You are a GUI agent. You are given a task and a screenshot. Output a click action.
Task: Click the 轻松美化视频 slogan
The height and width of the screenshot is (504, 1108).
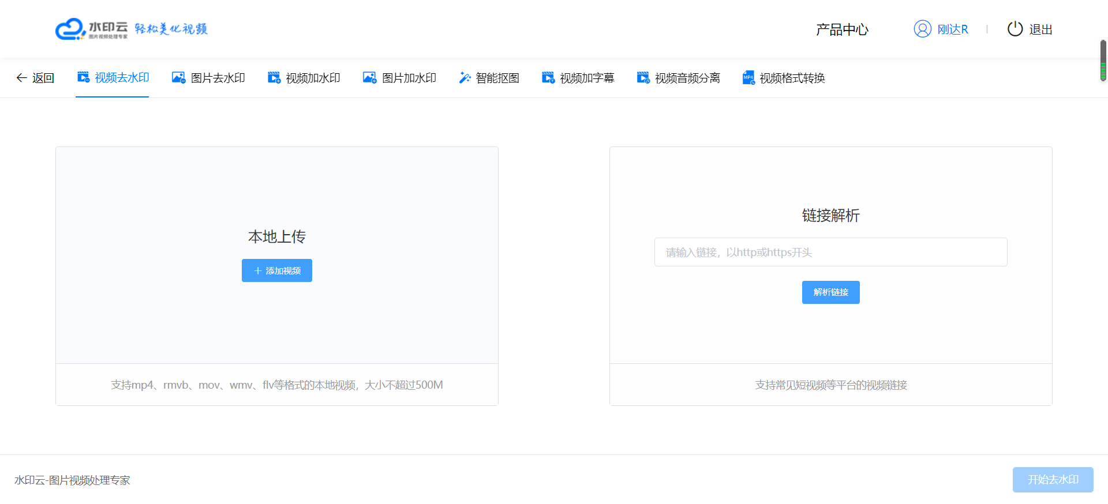point(171,29)
